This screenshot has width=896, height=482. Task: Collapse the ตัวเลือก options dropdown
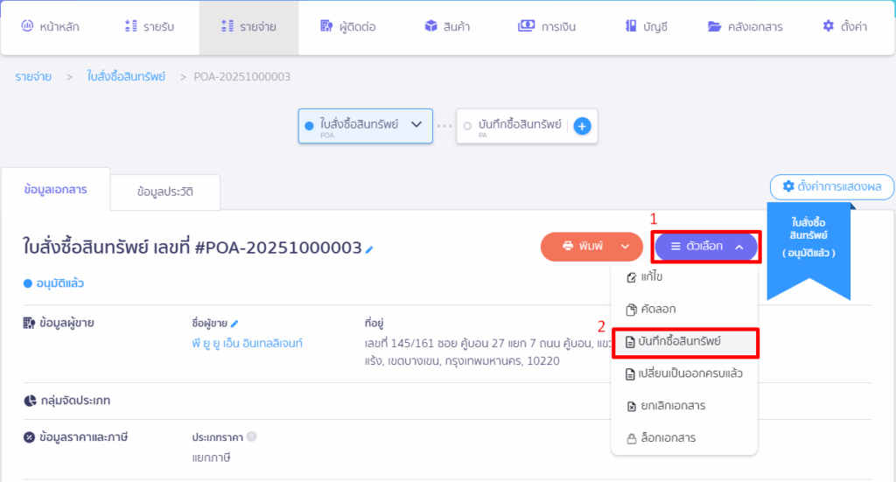pos(706,247)
